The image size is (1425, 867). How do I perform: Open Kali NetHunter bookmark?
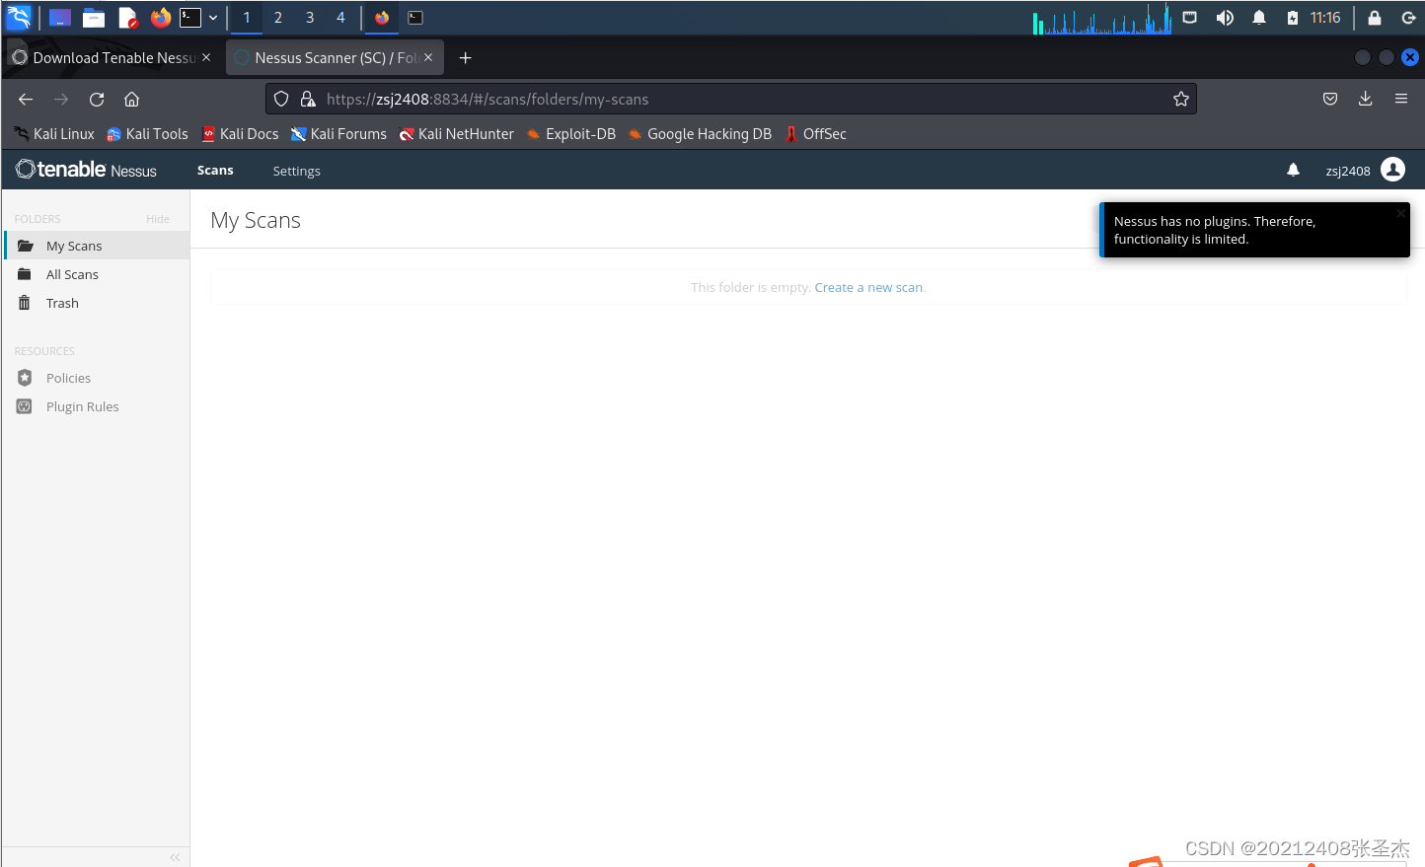pyautogui.click(x=456, y=134)
